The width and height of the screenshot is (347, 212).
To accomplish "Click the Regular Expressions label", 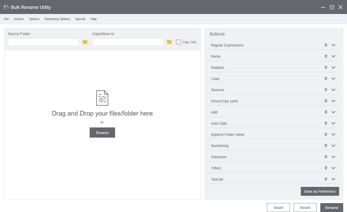I will point(227,45).
